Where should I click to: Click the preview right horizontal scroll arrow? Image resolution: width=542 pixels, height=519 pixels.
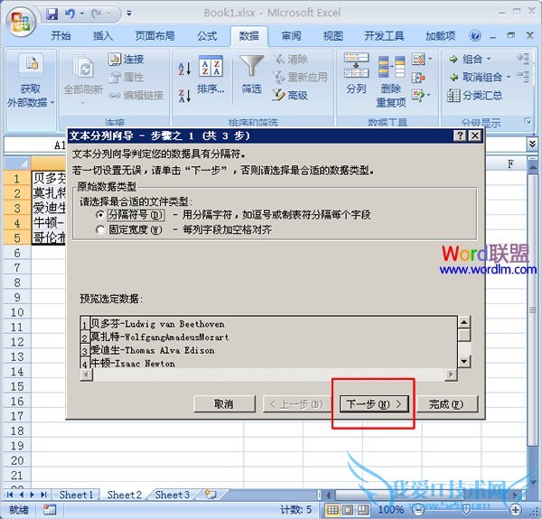tap(451, 375)
